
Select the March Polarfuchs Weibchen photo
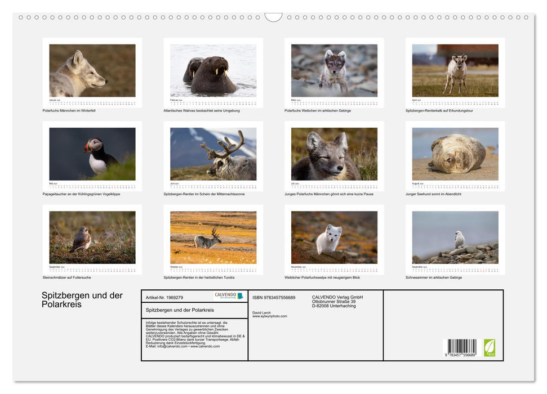334,71
